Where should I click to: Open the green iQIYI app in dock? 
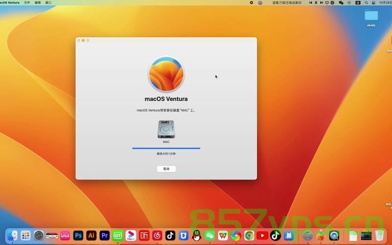pos(118,236)
